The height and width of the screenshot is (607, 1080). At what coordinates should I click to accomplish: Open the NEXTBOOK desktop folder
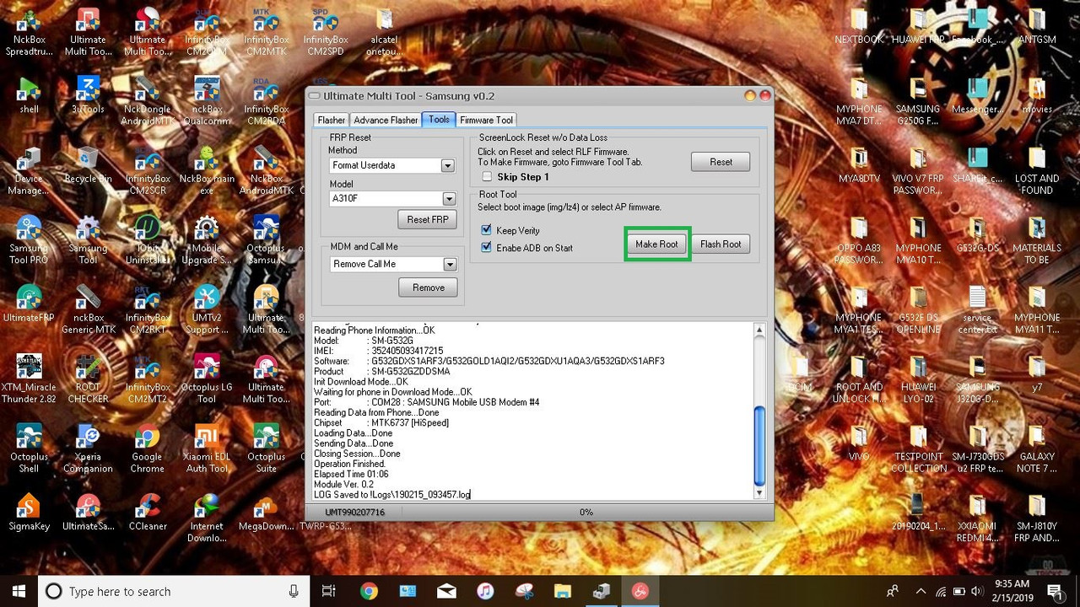coord(859,25)
